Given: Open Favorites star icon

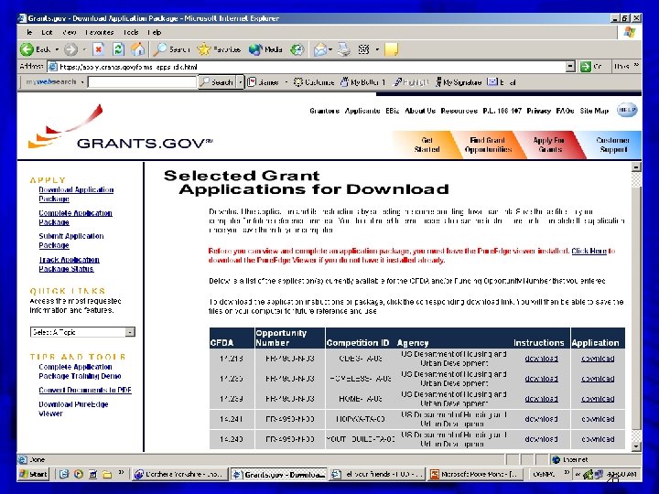Looking at the screenshot, I should point(204,49).
